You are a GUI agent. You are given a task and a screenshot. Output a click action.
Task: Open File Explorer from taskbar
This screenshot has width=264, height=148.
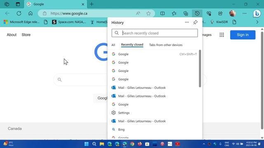pyautogui.click(x=102, y=144)
